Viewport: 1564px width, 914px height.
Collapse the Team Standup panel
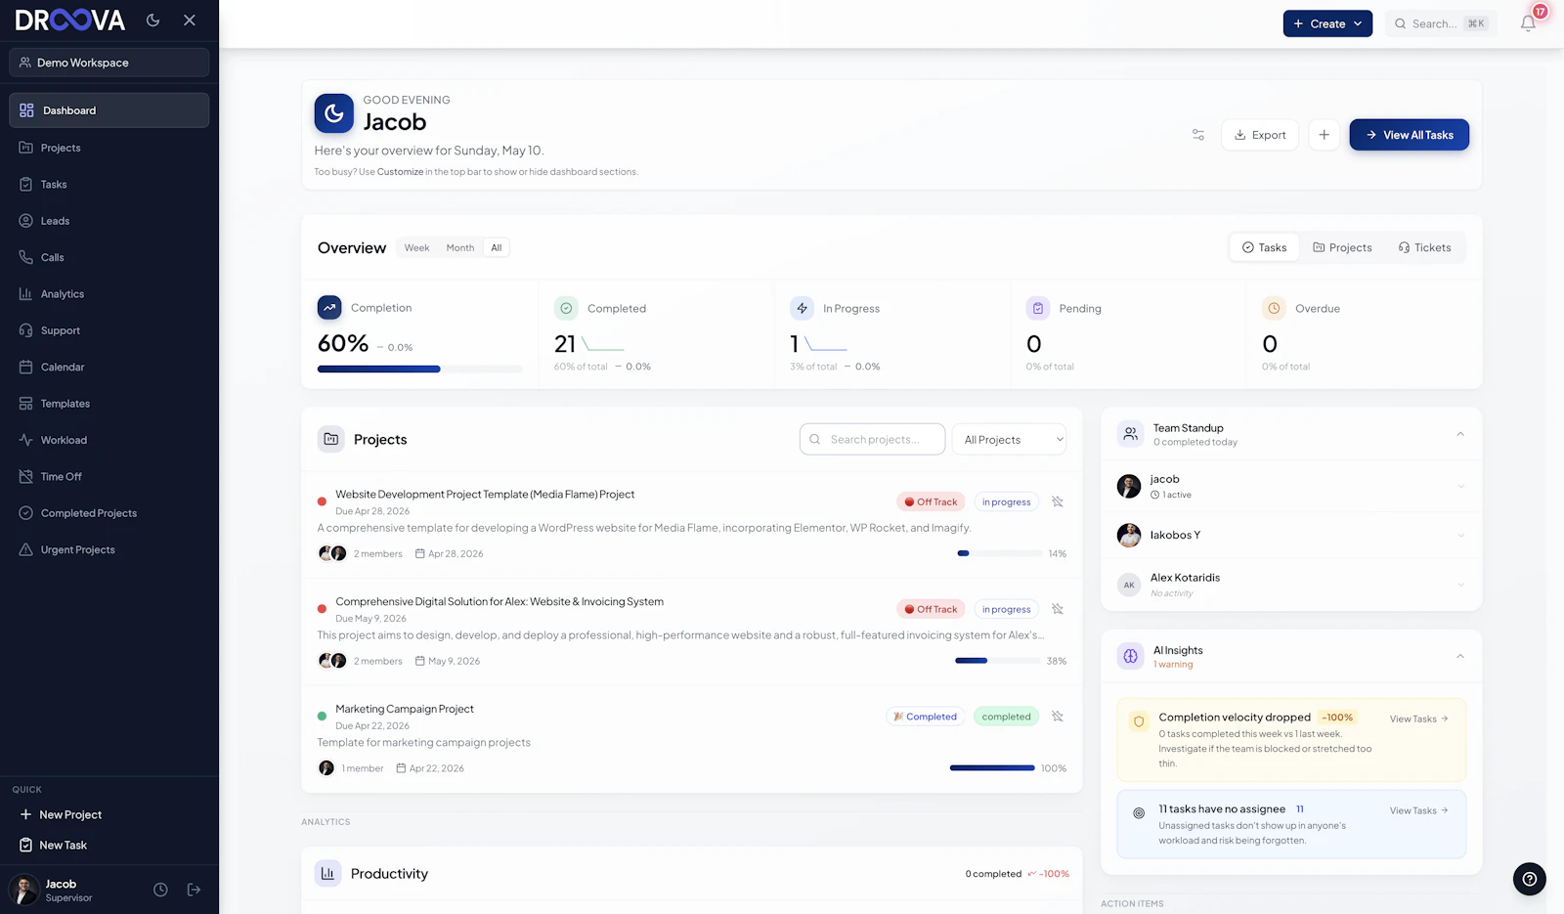coord(1460,434)
